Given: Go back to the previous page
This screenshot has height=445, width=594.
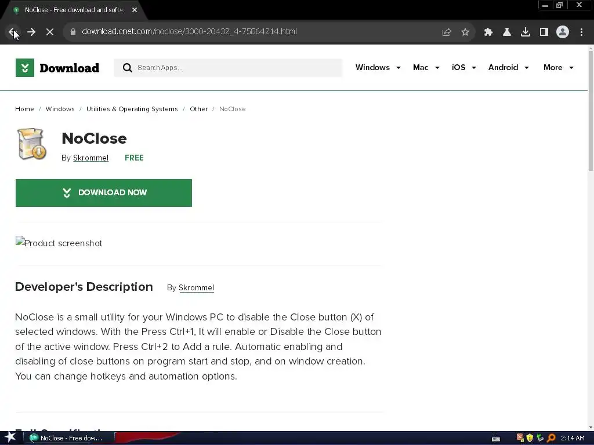Looking at the screenshot, I should click(x=13, y=32).
